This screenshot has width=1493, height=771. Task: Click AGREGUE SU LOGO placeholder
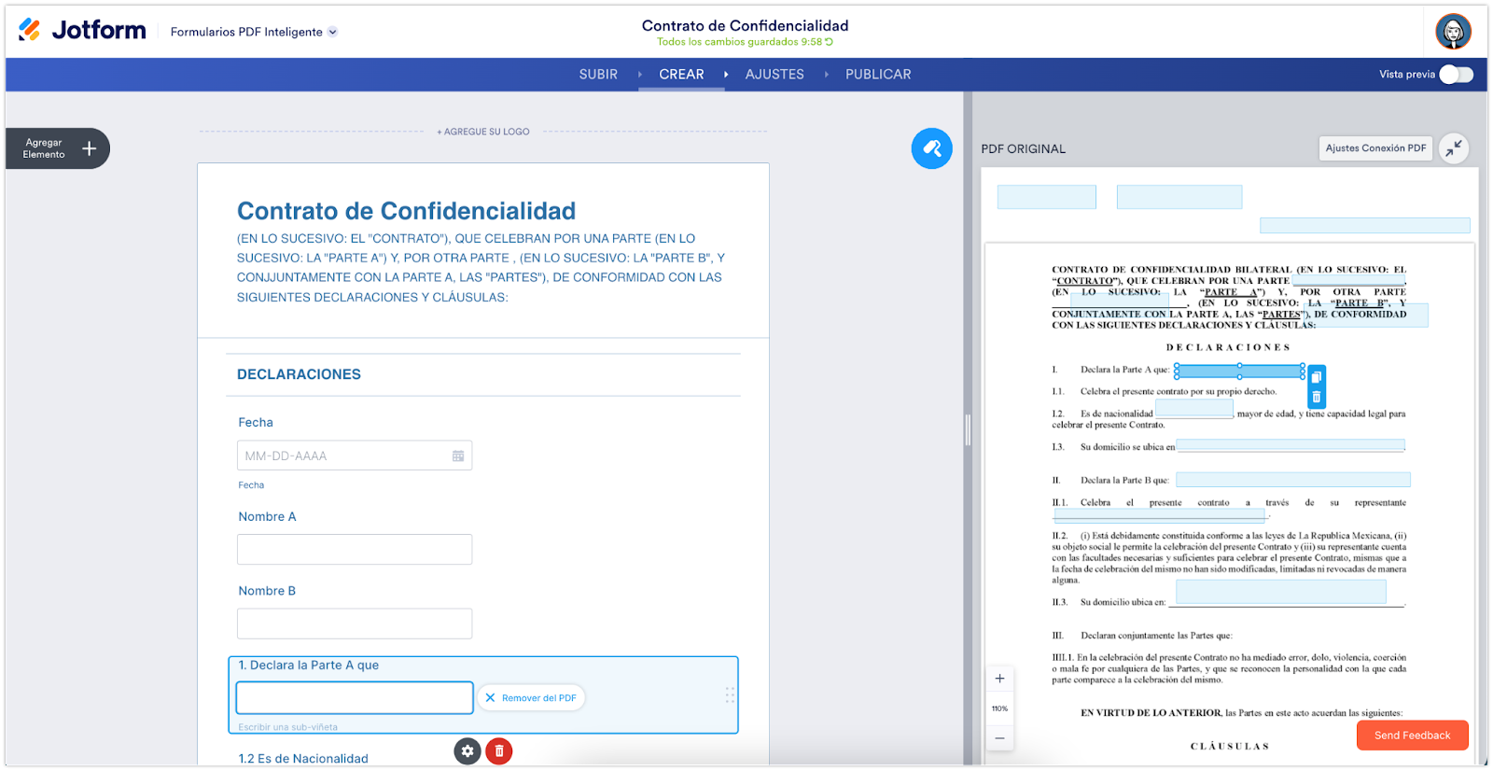(483, 132)
